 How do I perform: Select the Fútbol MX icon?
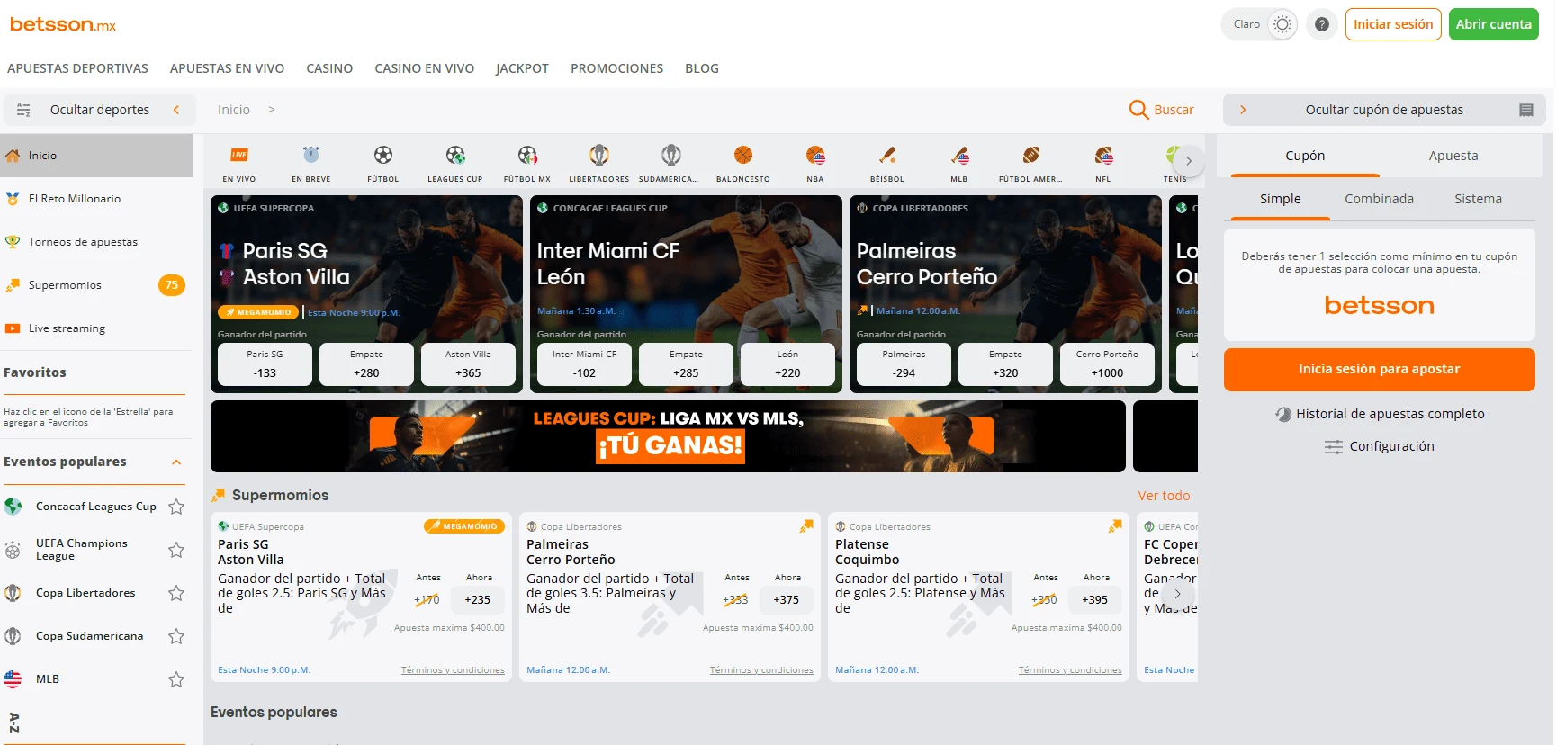(527, 156)
